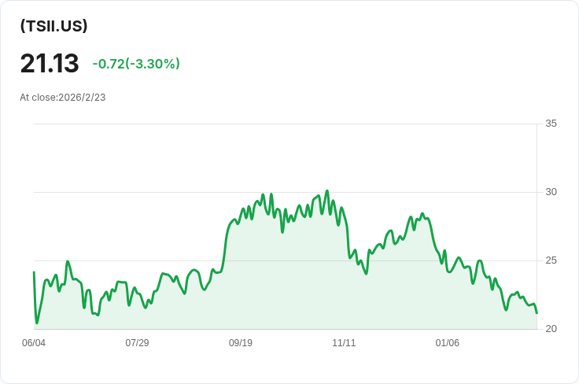
Task: Click the rightmost end of the price line
Action: pyautogui.click(x=537, y=312)
